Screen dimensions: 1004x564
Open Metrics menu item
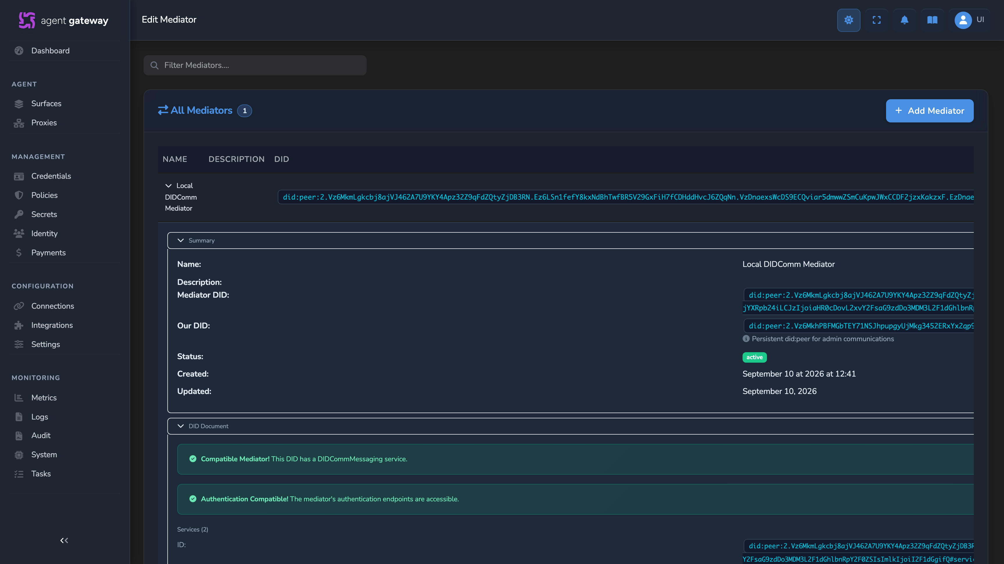(x=44, y=398)
